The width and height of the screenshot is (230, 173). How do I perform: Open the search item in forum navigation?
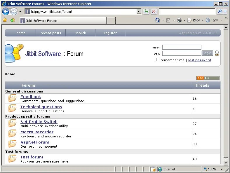tap(81, 33)
